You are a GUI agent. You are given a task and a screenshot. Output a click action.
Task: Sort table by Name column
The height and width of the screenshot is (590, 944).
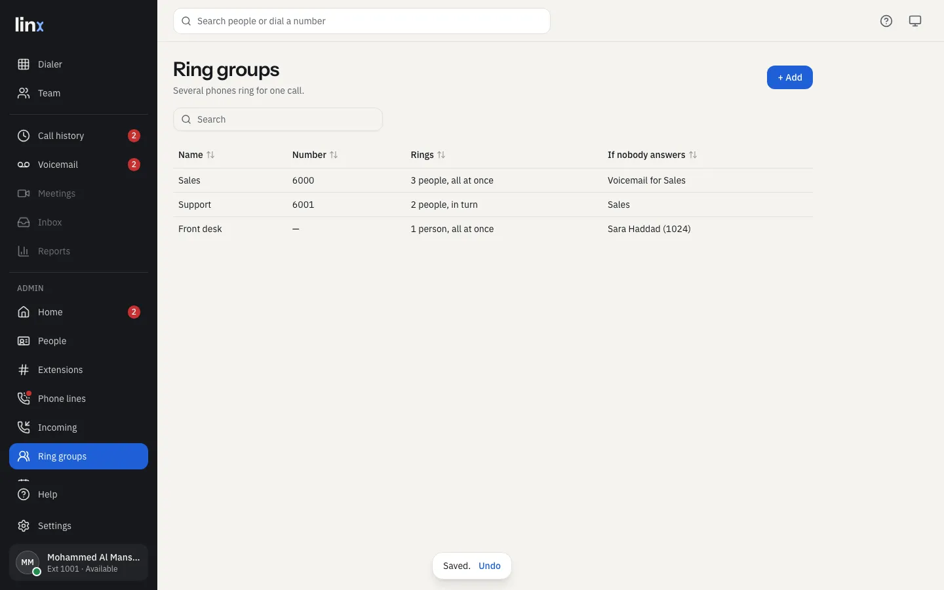tap(196, 155)
